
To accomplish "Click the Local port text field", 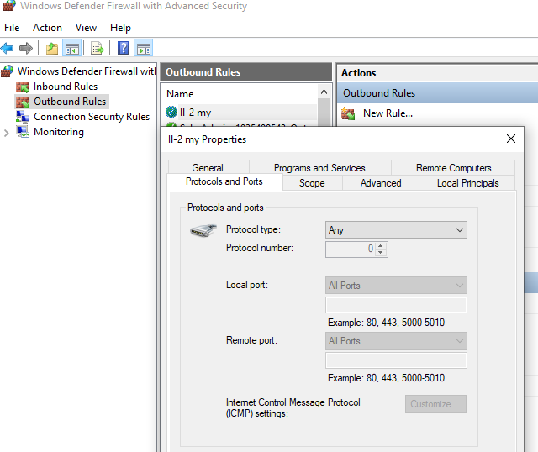I will click(x=396, y=305).
